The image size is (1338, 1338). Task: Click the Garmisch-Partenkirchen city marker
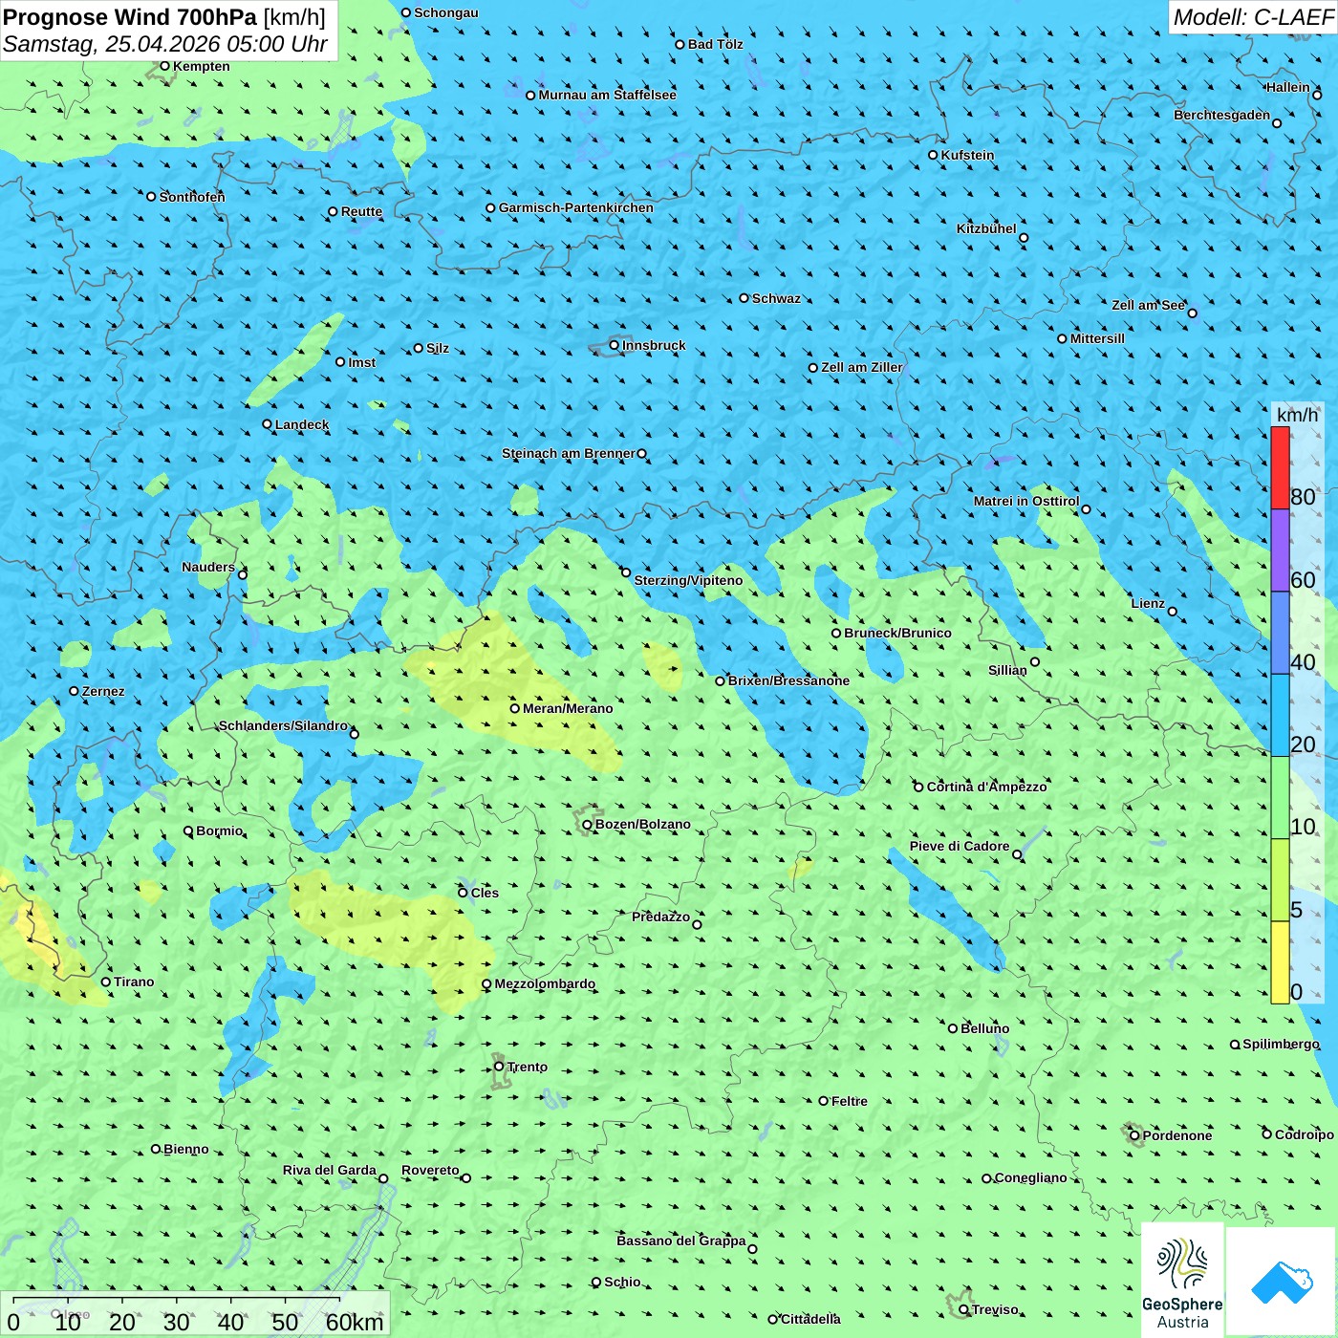pyautogui.click(x=491, y=207)
